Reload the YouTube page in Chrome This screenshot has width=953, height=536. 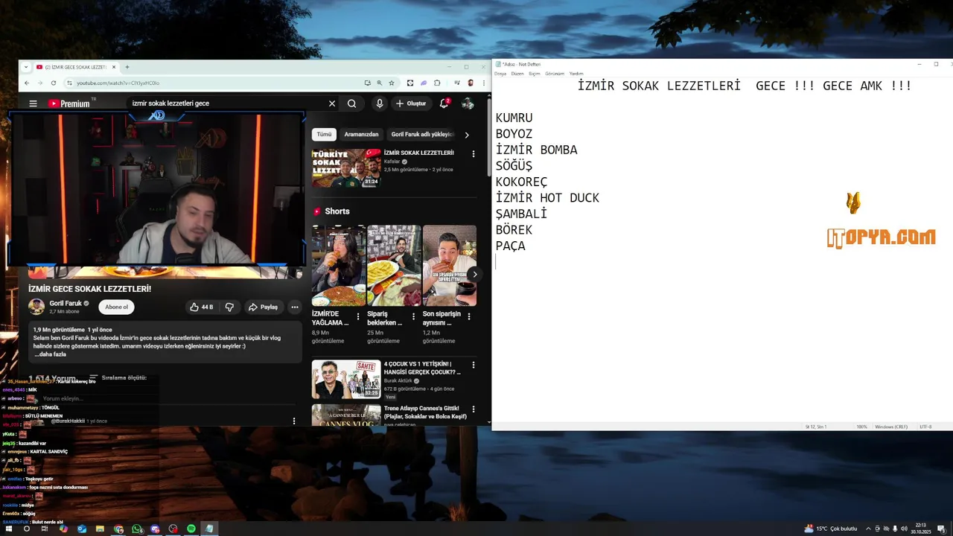(54, 83)
